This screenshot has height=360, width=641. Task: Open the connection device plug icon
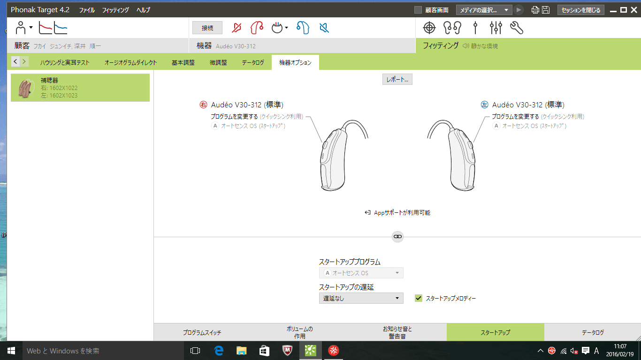(x=278, y=28)
